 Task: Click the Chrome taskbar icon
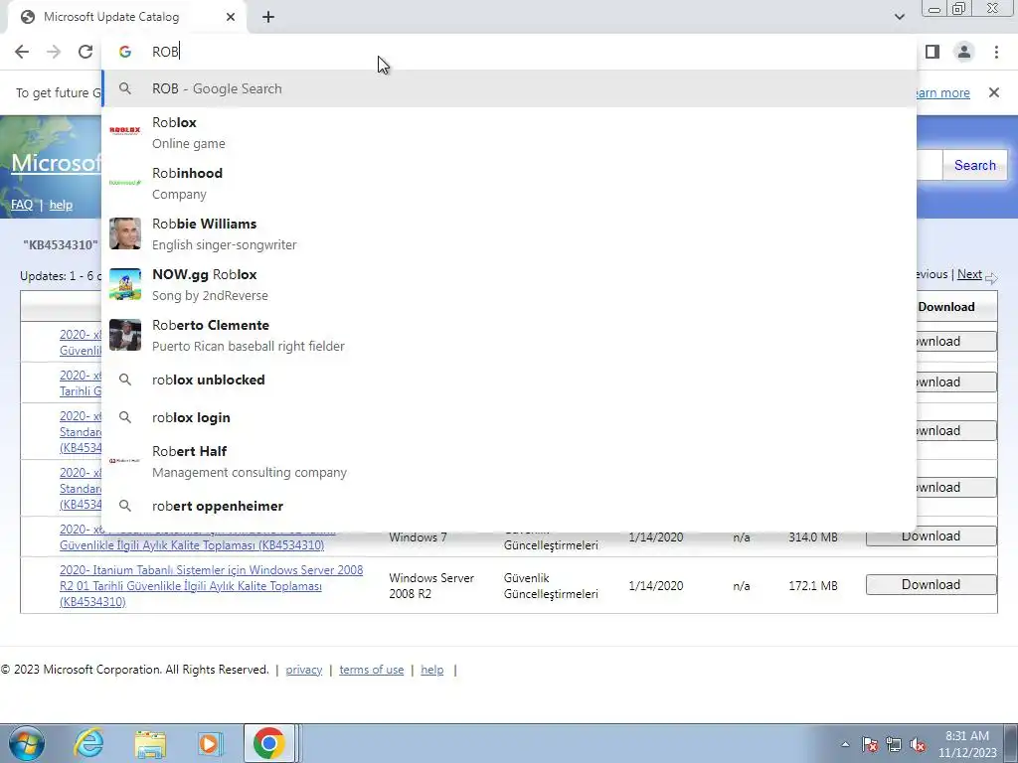click(269, 743)
